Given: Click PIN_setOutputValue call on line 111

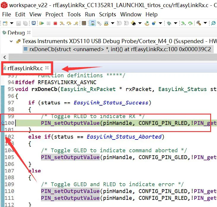Looking at the screenshot, I should click(70, 198).
